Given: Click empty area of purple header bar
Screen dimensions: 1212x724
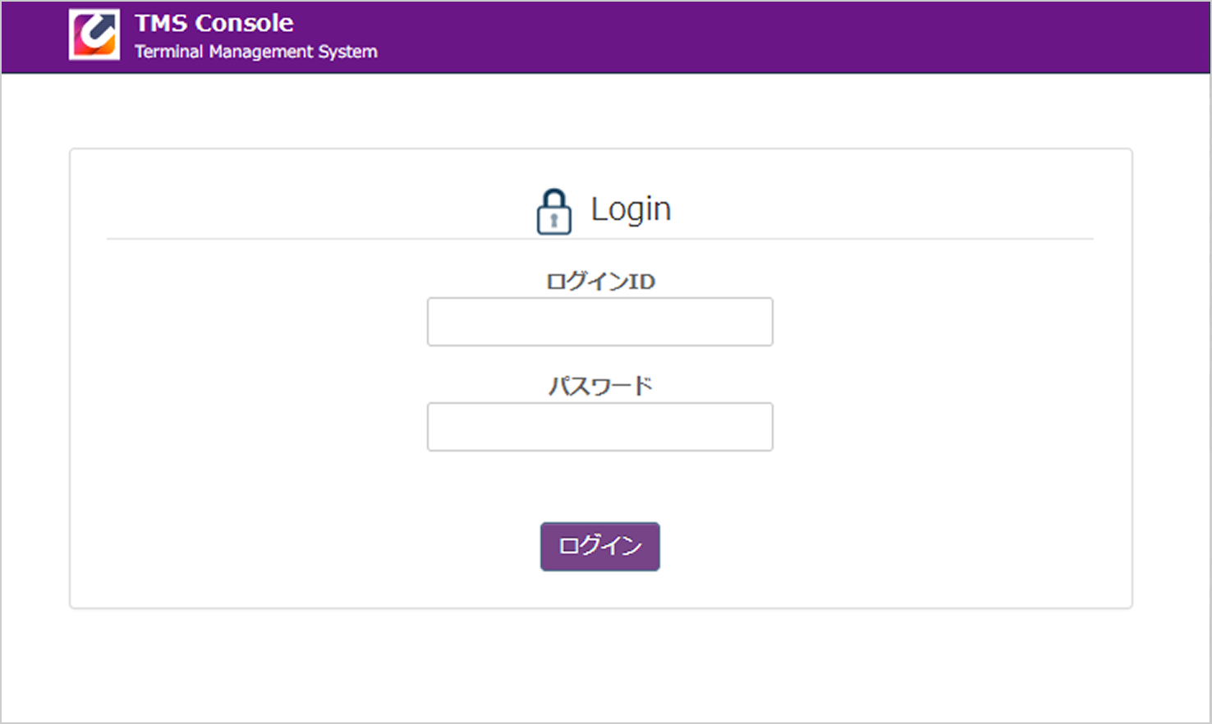Looking at the screenshot, I should pos(780,37).
